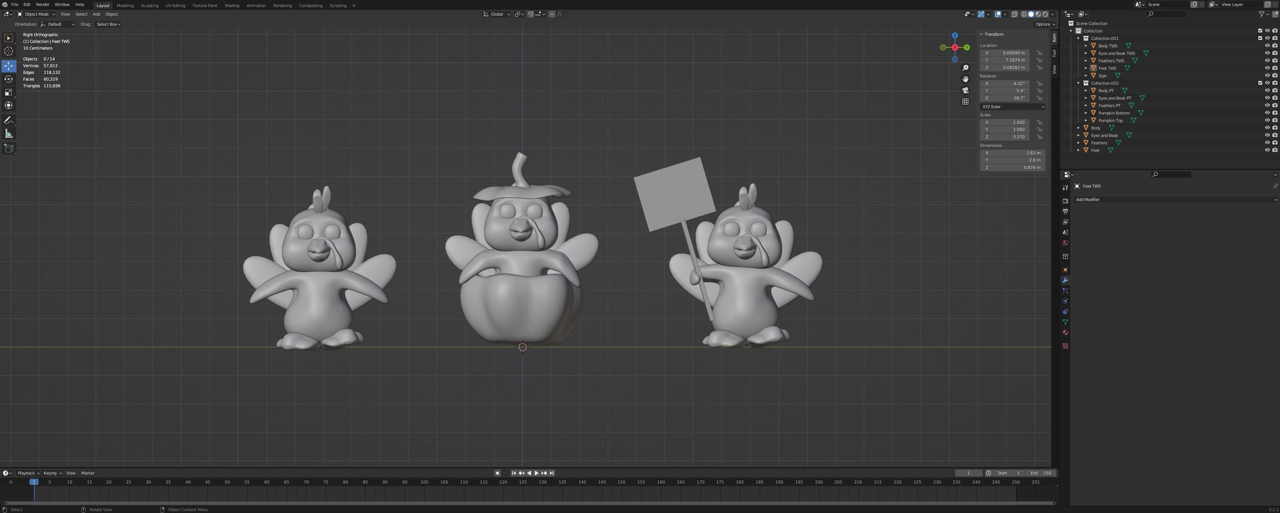Click the Add Cube tool icon
This screenshot has height=513, width=1280.
(x=9, y=148)
